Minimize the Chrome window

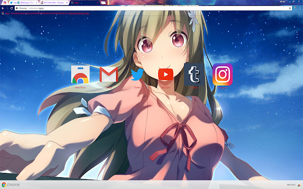290,1
